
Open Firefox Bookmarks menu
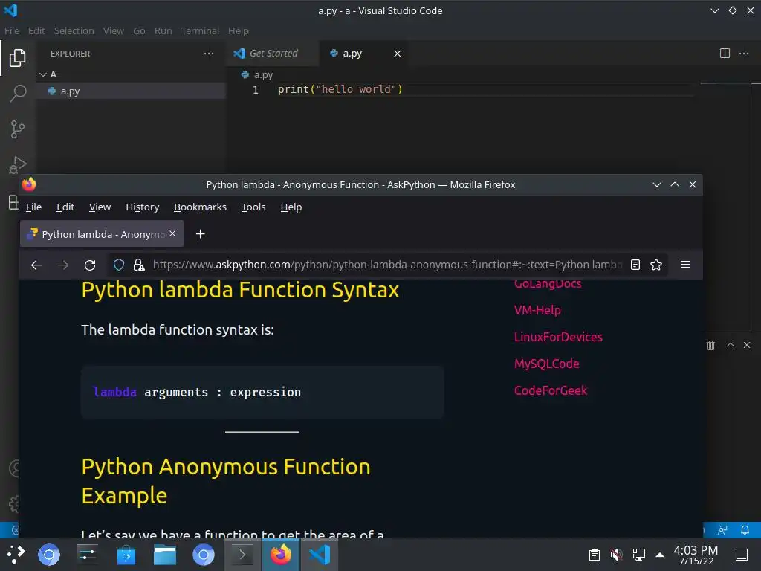[200, 207]
